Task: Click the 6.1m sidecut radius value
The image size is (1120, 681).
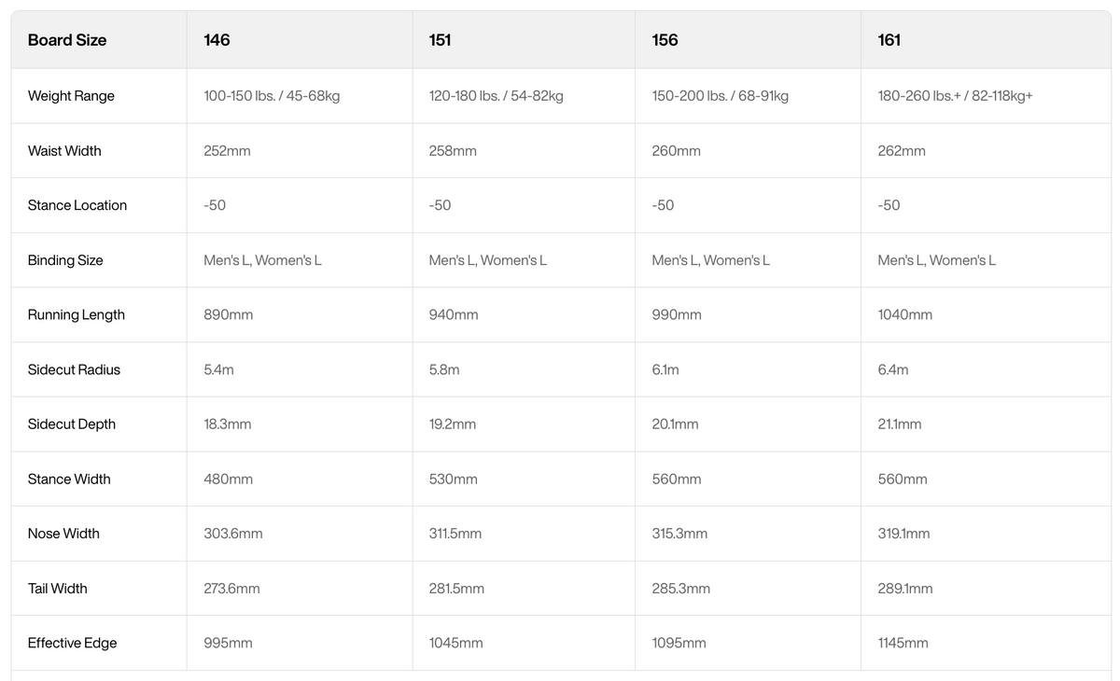Action: click(665, 369)
